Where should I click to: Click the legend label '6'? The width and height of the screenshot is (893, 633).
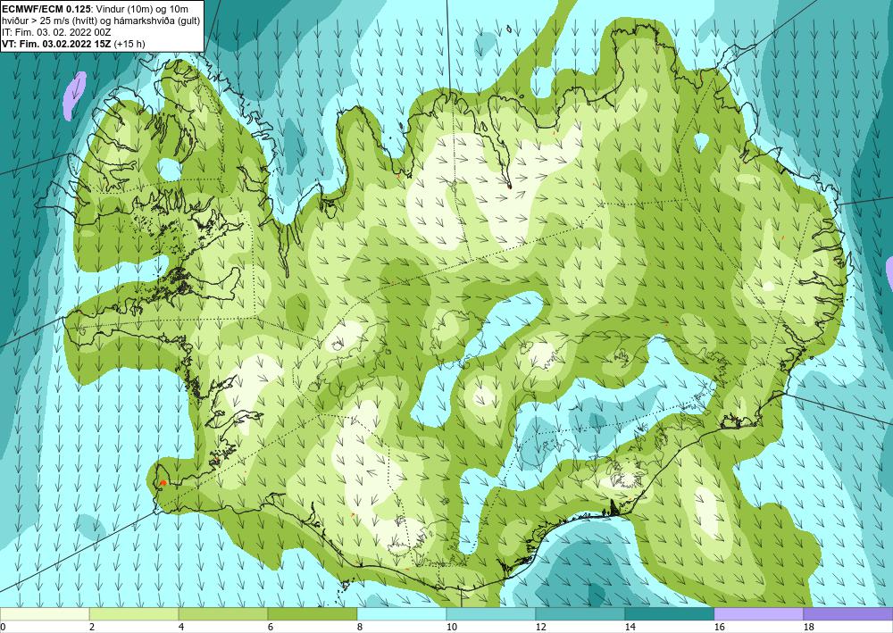(x=271, y=628)
